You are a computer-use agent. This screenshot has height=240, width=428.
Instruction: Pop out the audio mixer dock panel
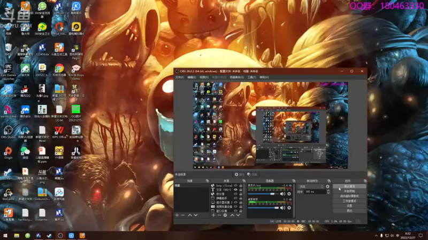coord(294,181)
